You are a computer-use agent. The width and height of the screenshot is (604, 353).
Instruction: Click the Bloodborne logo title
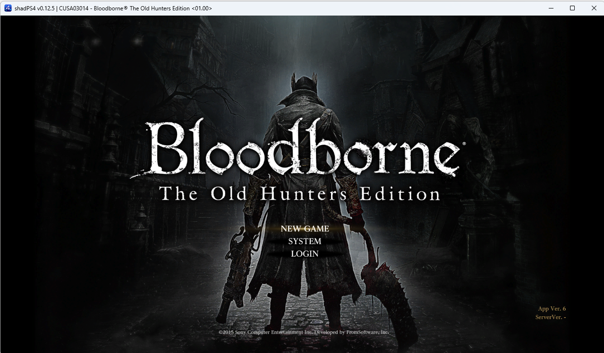click(299, 149)
